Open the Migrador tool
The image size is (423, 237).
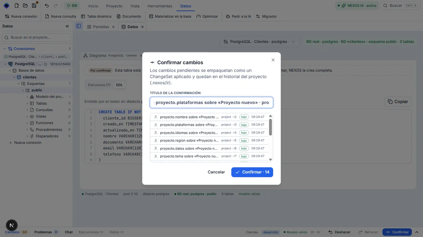(x=266, y=17)
